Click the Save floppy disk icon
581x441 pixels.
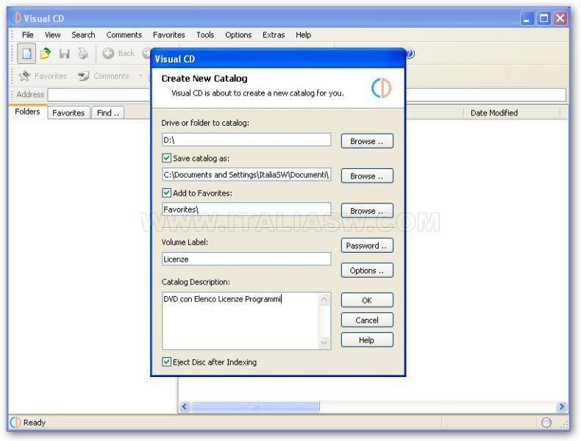click(65, 54)
